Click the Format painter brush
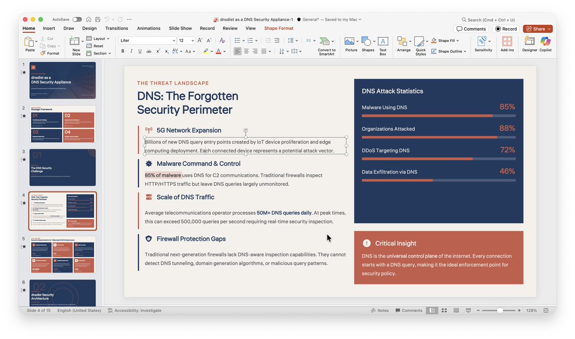This screenshot has width=575, height=339. point(43,53)
